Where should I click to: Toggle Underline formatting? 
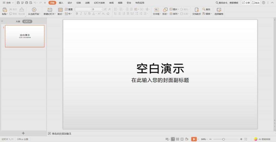coord(85,13)
